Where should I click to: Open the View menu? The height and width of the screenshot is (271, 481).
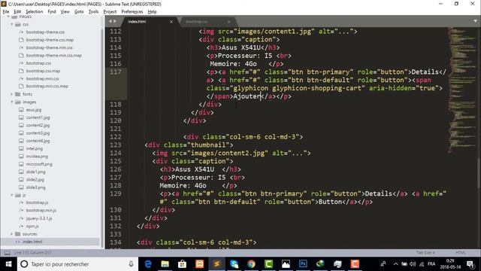click(x=65, y=12)
